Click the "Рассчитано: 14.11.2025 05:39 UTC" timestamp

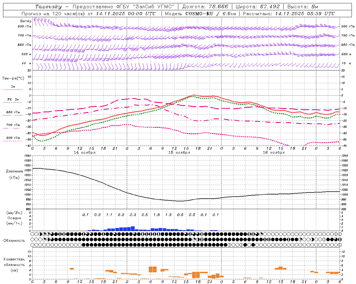289,14
